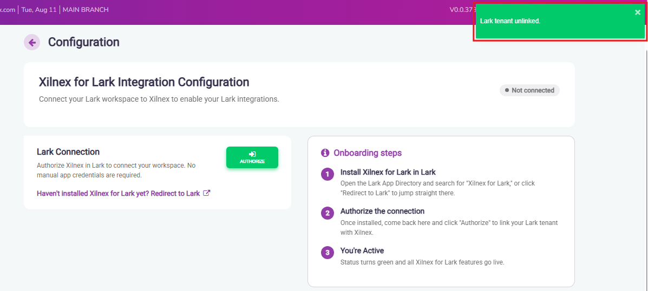Select the step 1 circle icon
The height and width of the screenshot is (291, 648).
coord(328,175)
